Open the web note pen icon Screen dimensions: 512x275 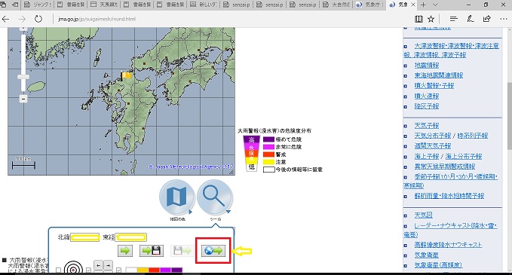471,19
